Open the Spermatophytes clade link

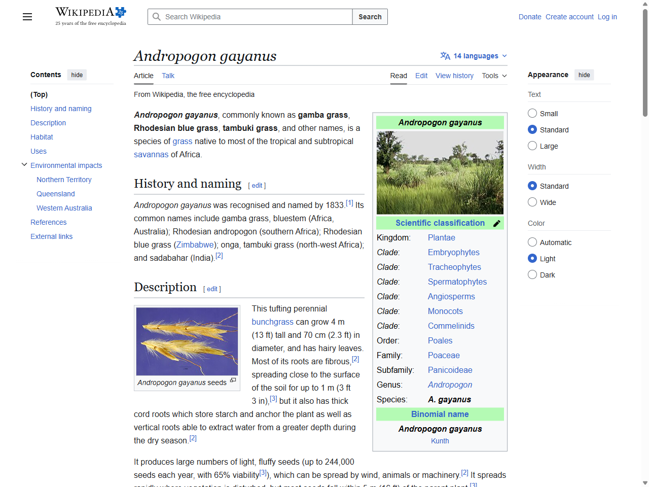click(x=457, y=282)
